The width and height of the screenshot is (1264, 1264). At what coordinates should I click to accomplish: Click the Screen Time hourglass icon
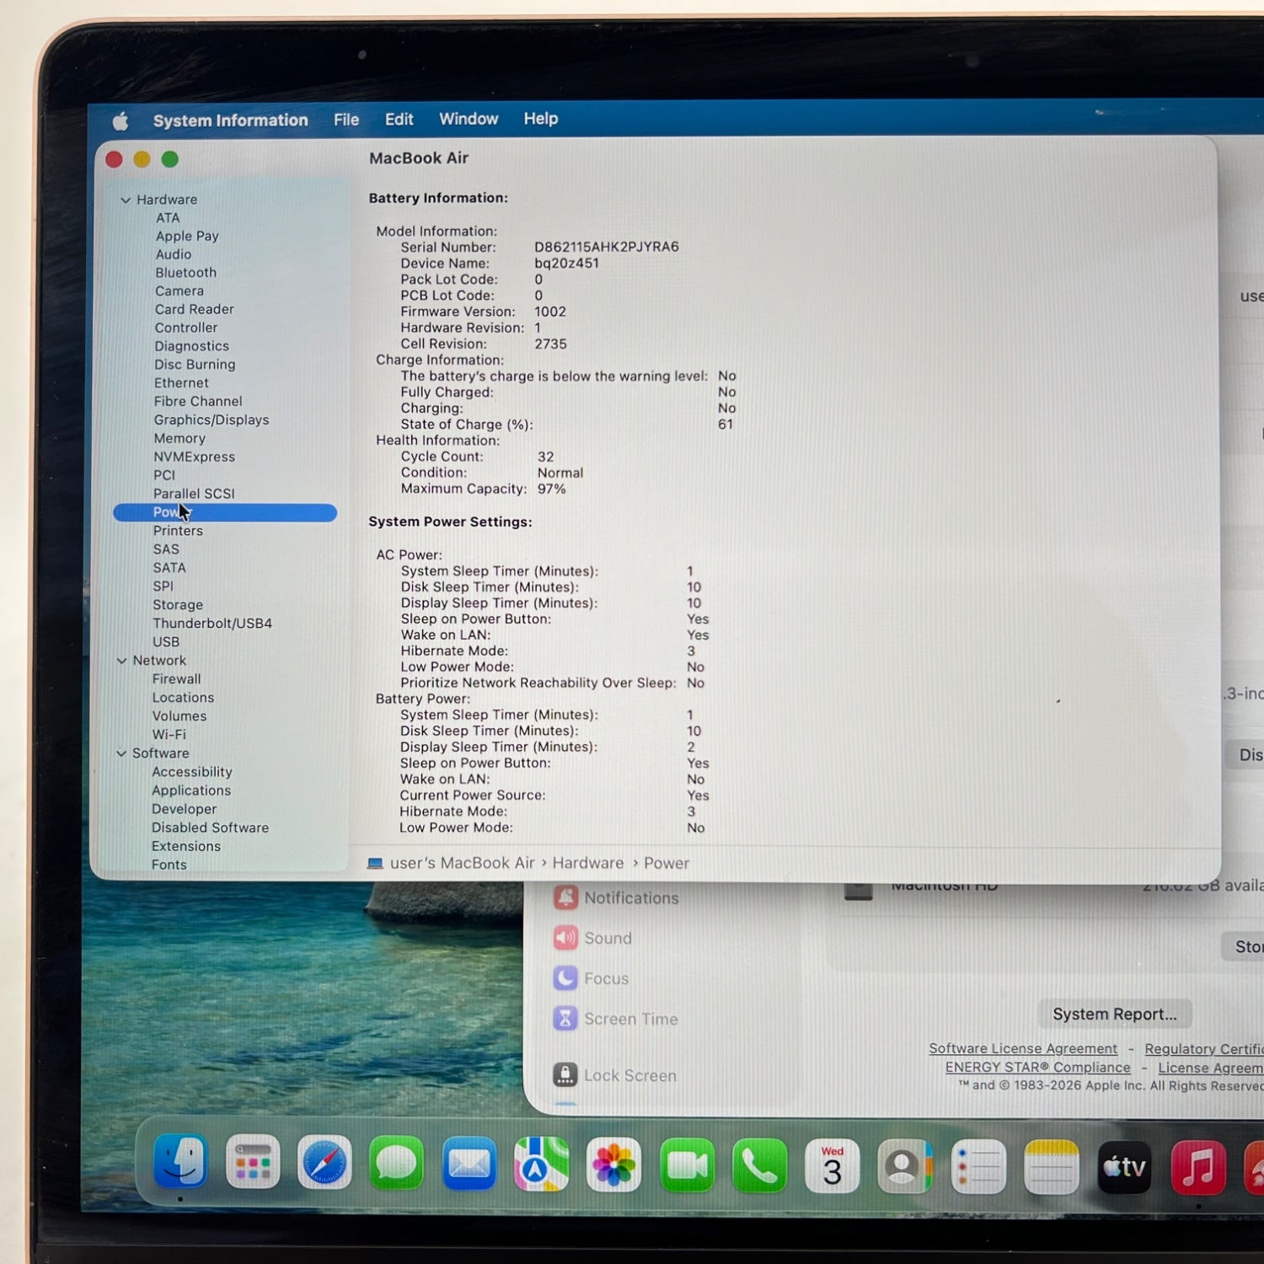[565, 1019]
